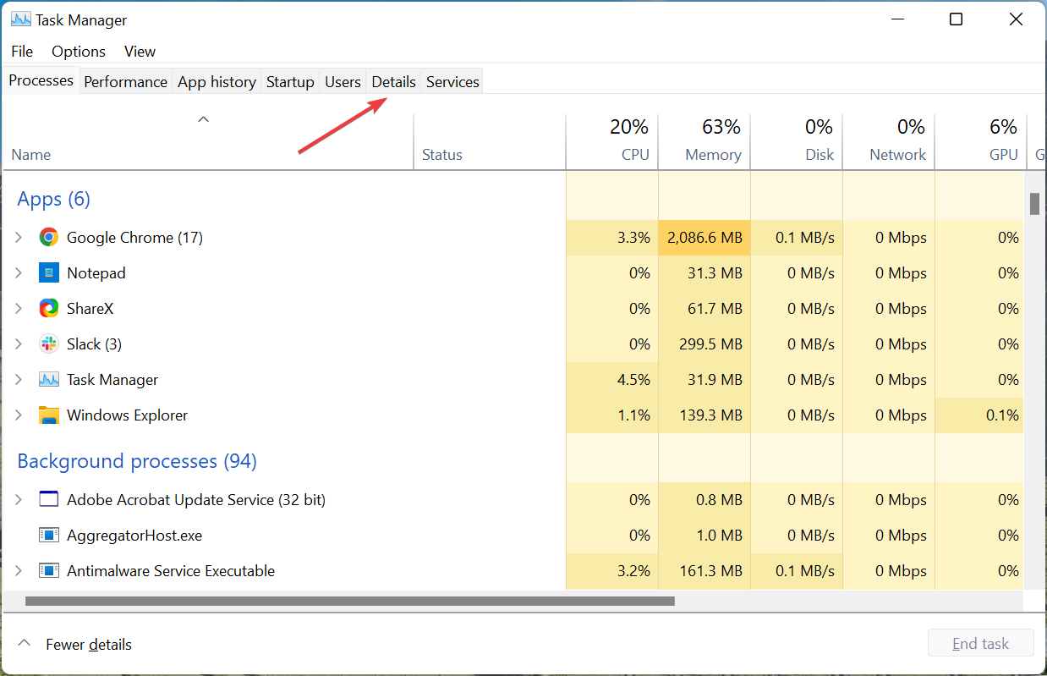Viewport: 1047px width, 676px height.
Task: Click the Windows Explorer folder icon
Action: tap(49, 415)
